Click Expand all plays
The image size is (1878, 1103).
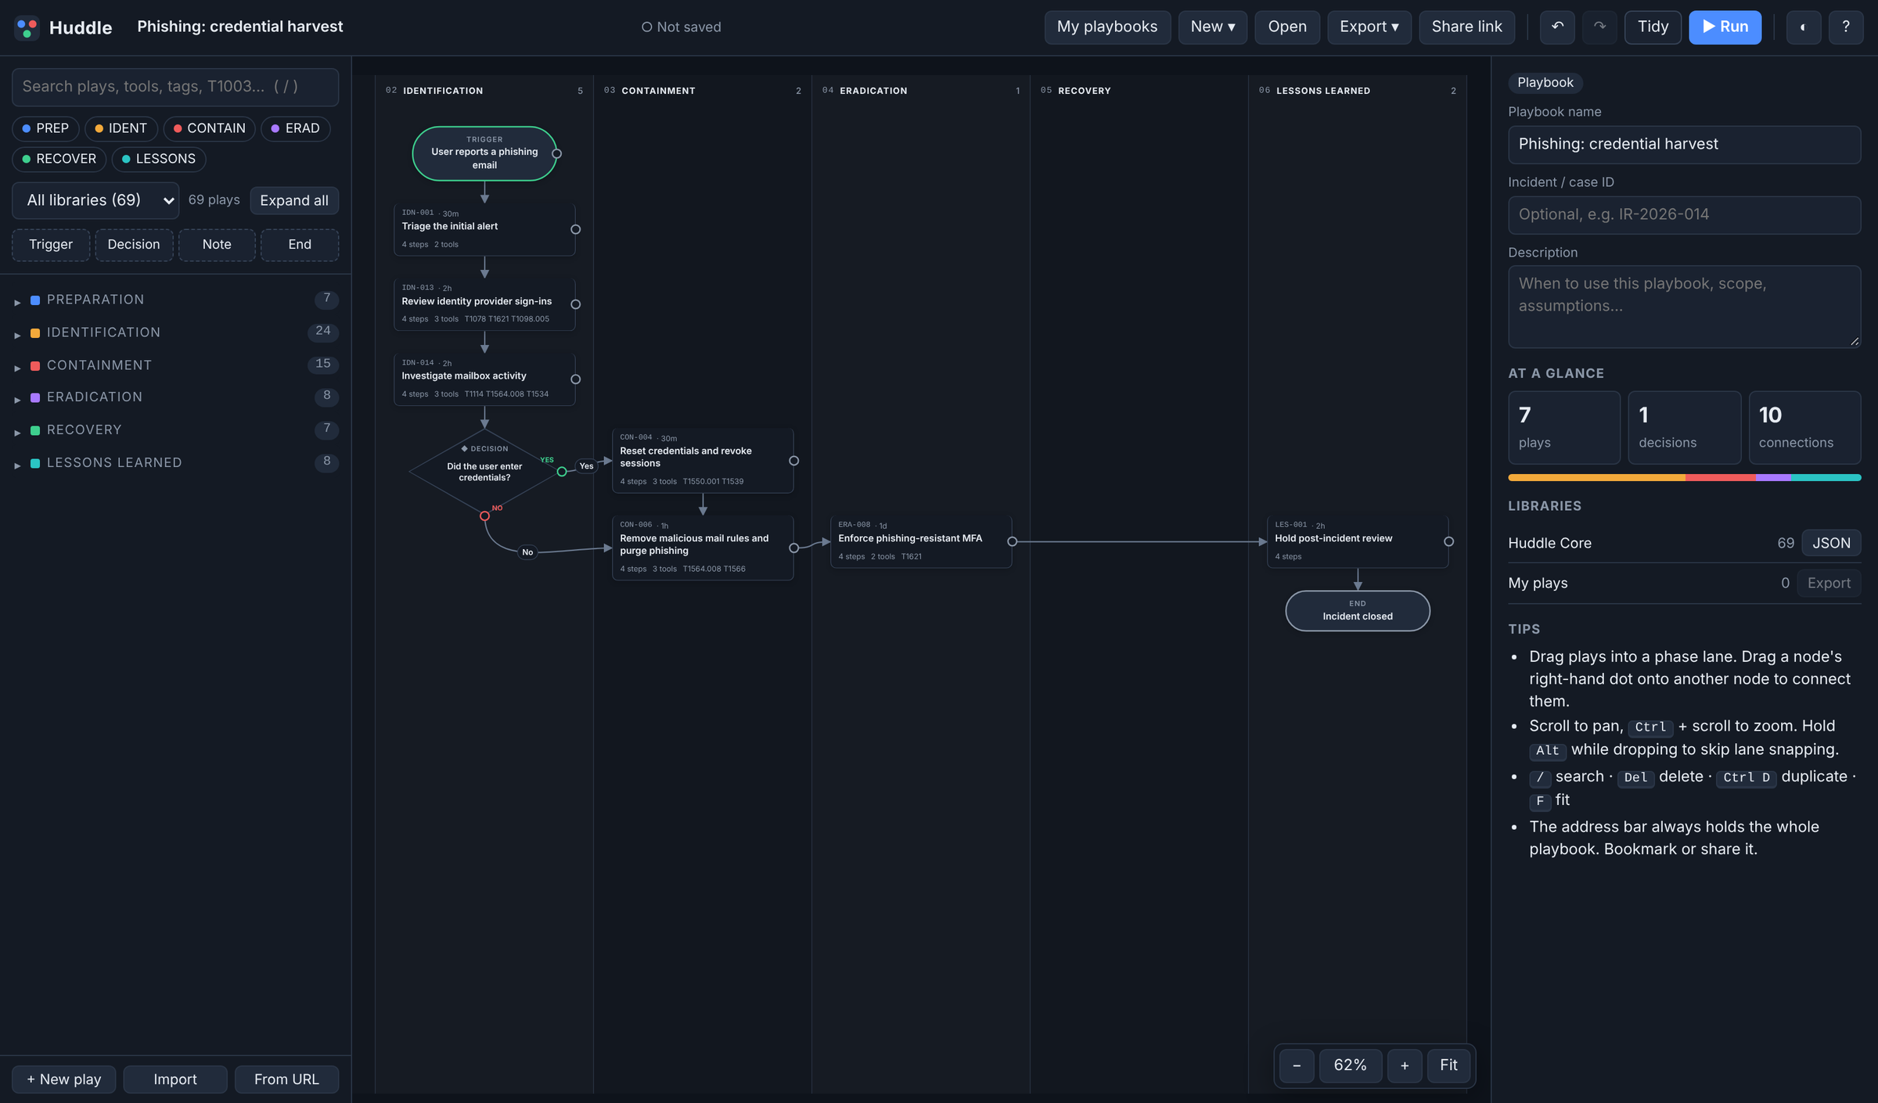[294, 200]
